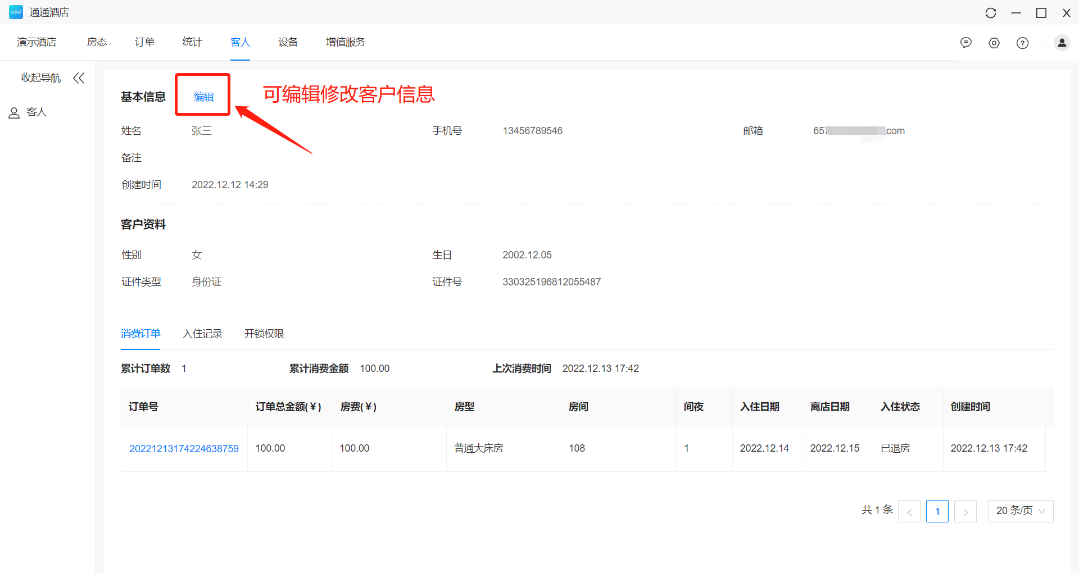Select the 消费订单 tab
The width and height of the screenshot is (1079, 573).
140,334
